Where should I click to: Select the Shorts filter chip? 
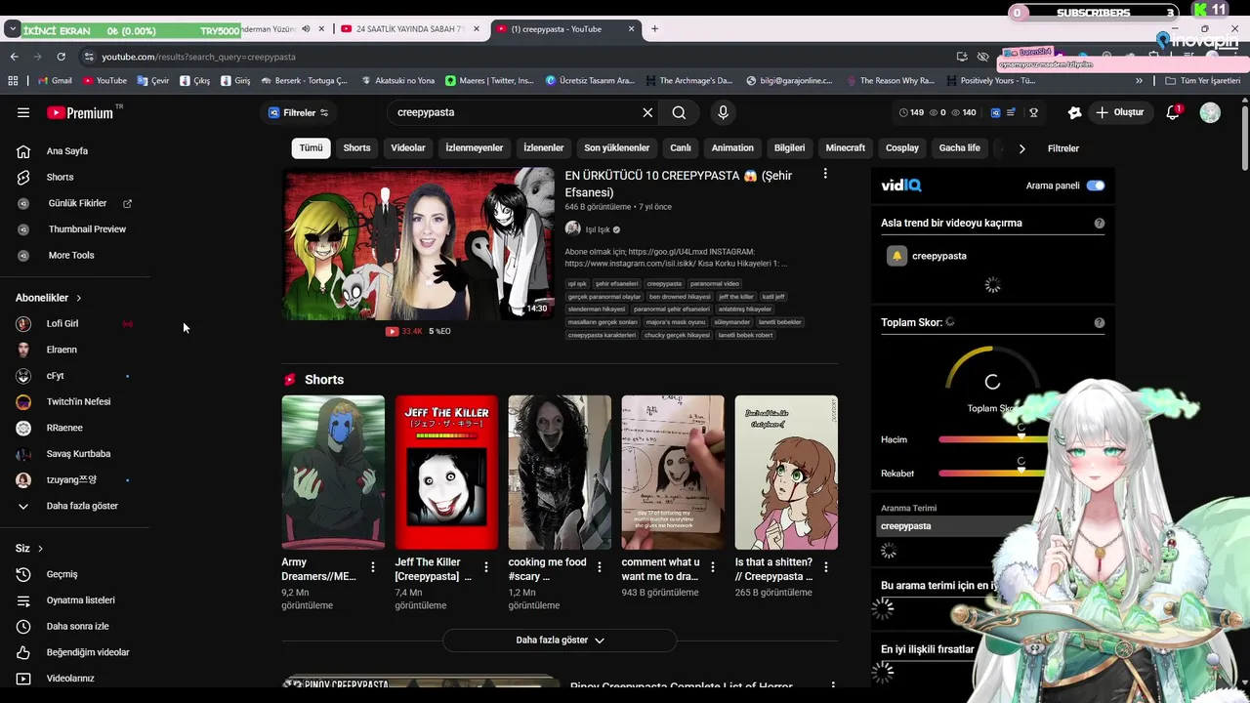pos(356,148)
